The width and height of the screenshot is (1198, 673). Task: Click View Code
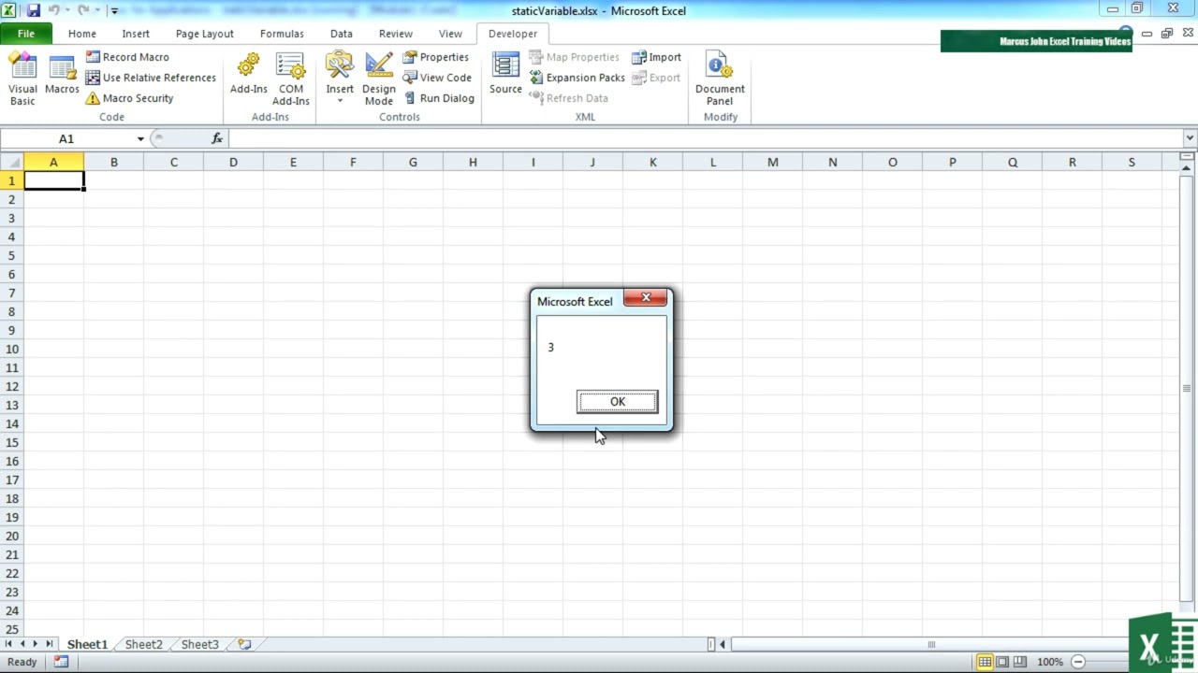437,78
